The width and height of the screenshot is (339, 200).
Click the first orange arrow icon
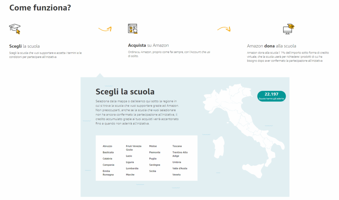(105, 29)
